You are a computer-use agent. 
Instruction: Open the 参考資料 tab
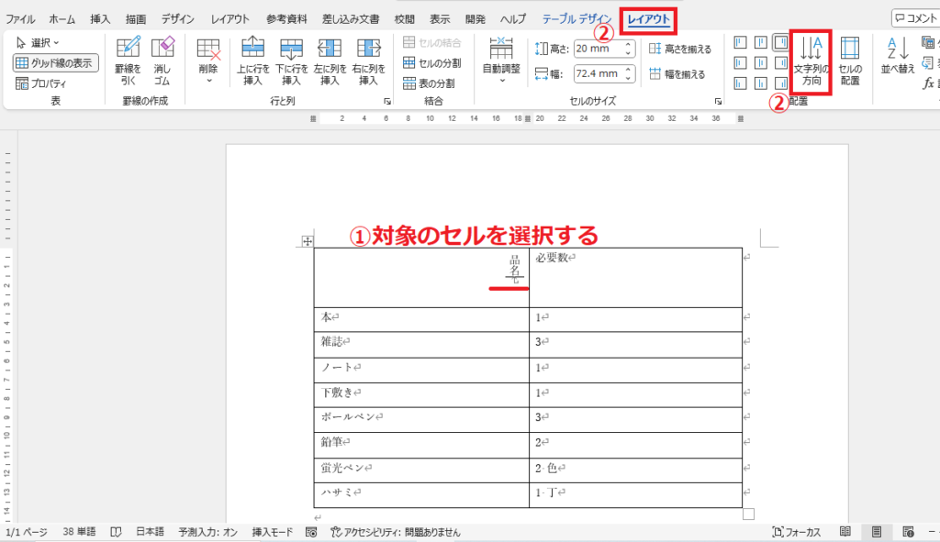click(286, 19)
